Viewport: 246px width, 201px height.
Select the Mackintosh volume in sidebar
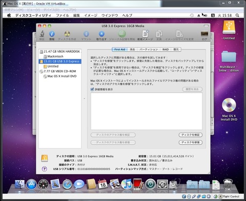tap(60, 56)
